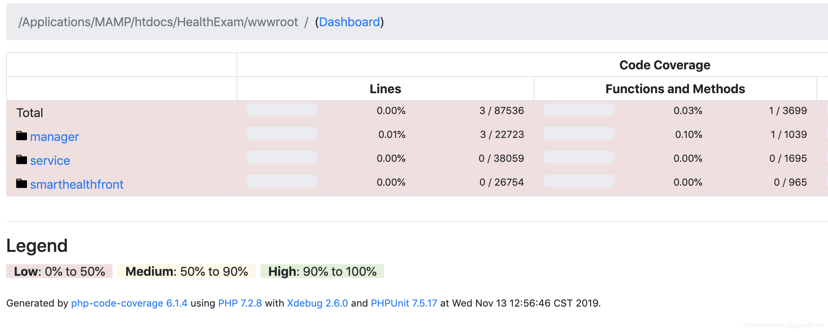Click the service folder icon
Image resolution: width=828 pixels, height=332 pixels.
(x=22, y=159)
